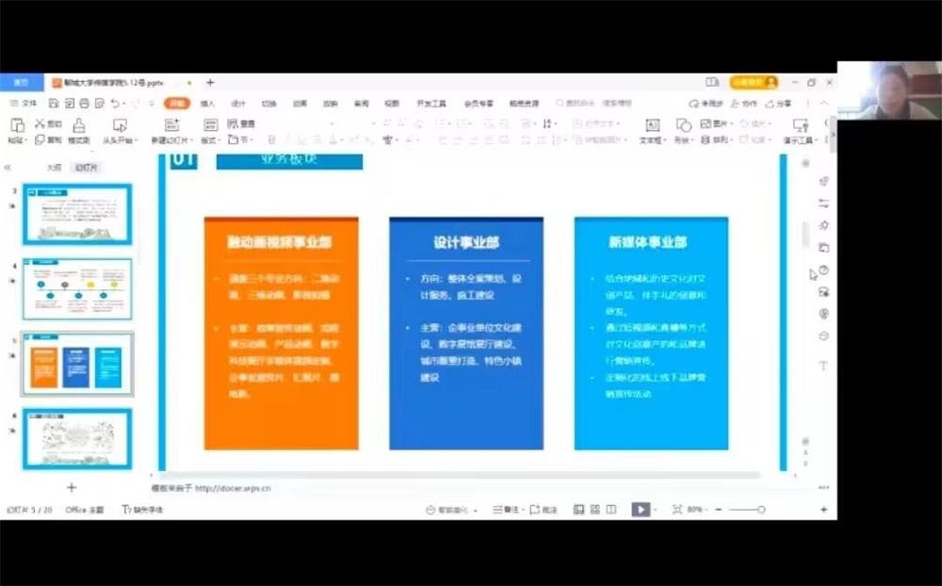Click the 新建幻灯片 new slide icon
Viewport: 942px width, 586px height.
pyautogui.click(x=172, y=124)
